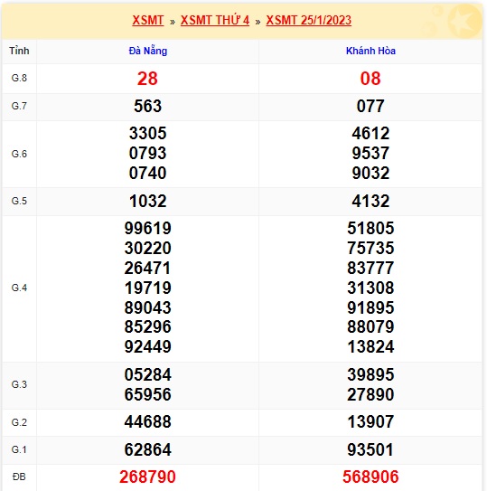Select G.4 number 89043

(x=148, y=307)
